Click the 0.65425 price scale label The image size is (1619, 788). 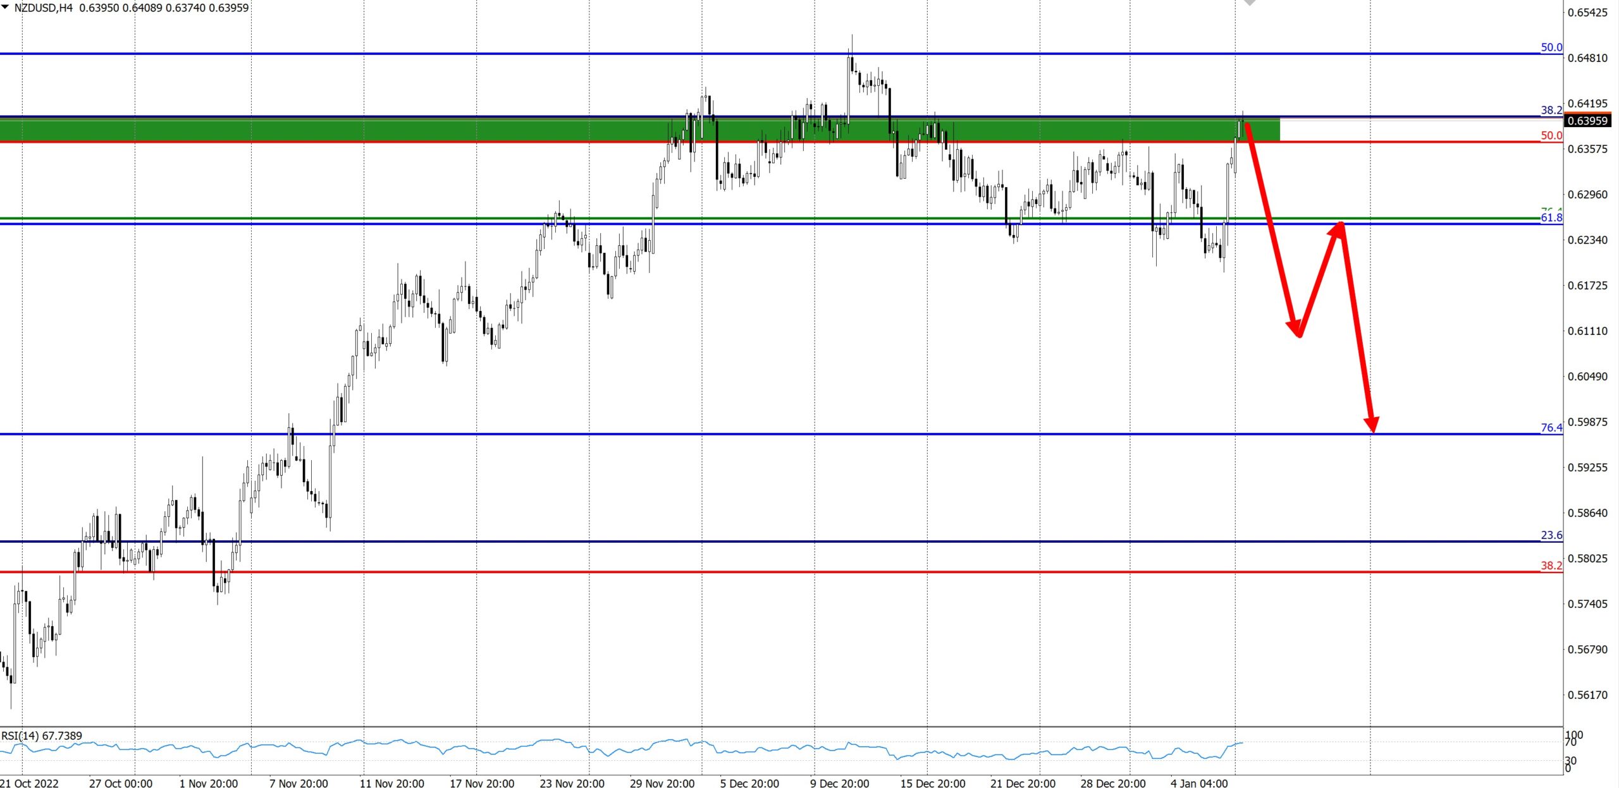[x=1587, y=13]
